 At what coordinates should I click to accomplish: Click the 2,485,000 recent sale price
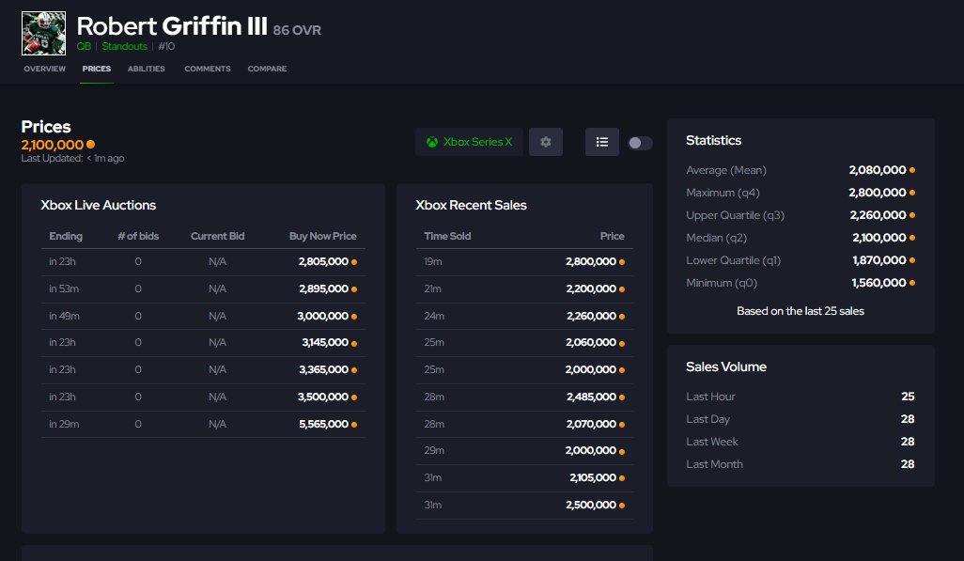point(591,397)
